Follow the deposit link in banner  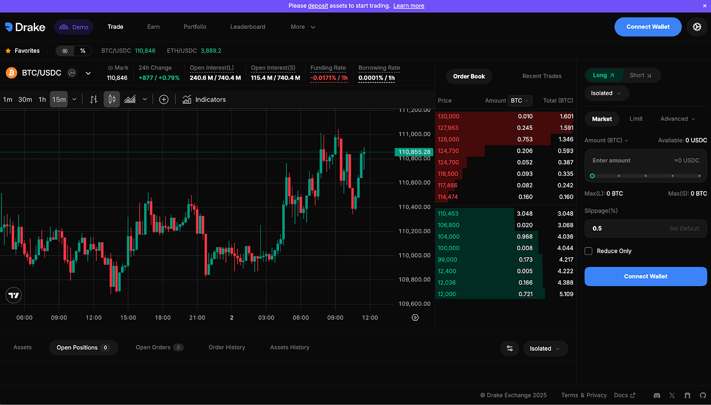click(x=318, y=6)
